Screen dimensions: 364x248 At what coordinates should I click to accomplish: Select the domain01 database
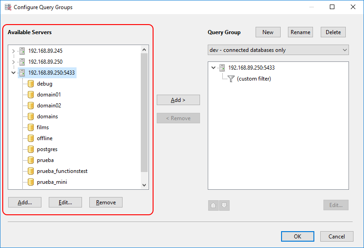pos(49,95)
